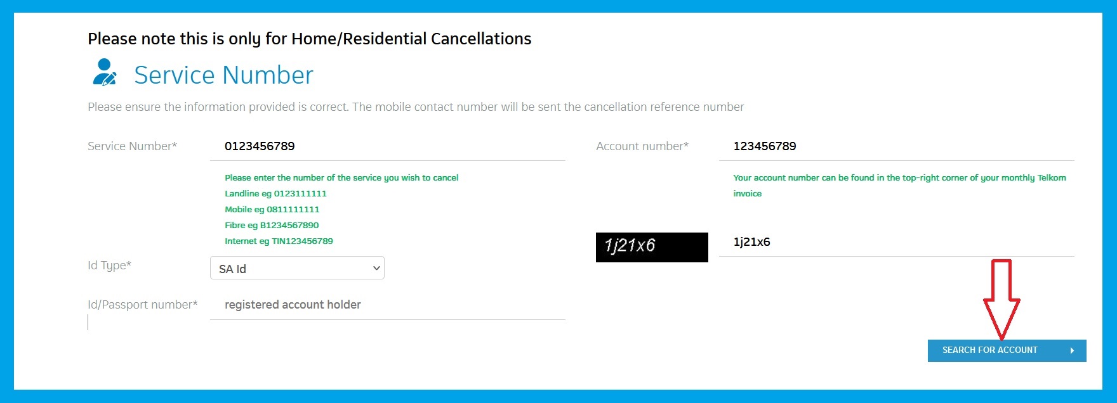The height and width of the screenshot is (403, 1117).
Task: Click the captcha image showing 1j21x6
Action: click(x=652, y=246)
